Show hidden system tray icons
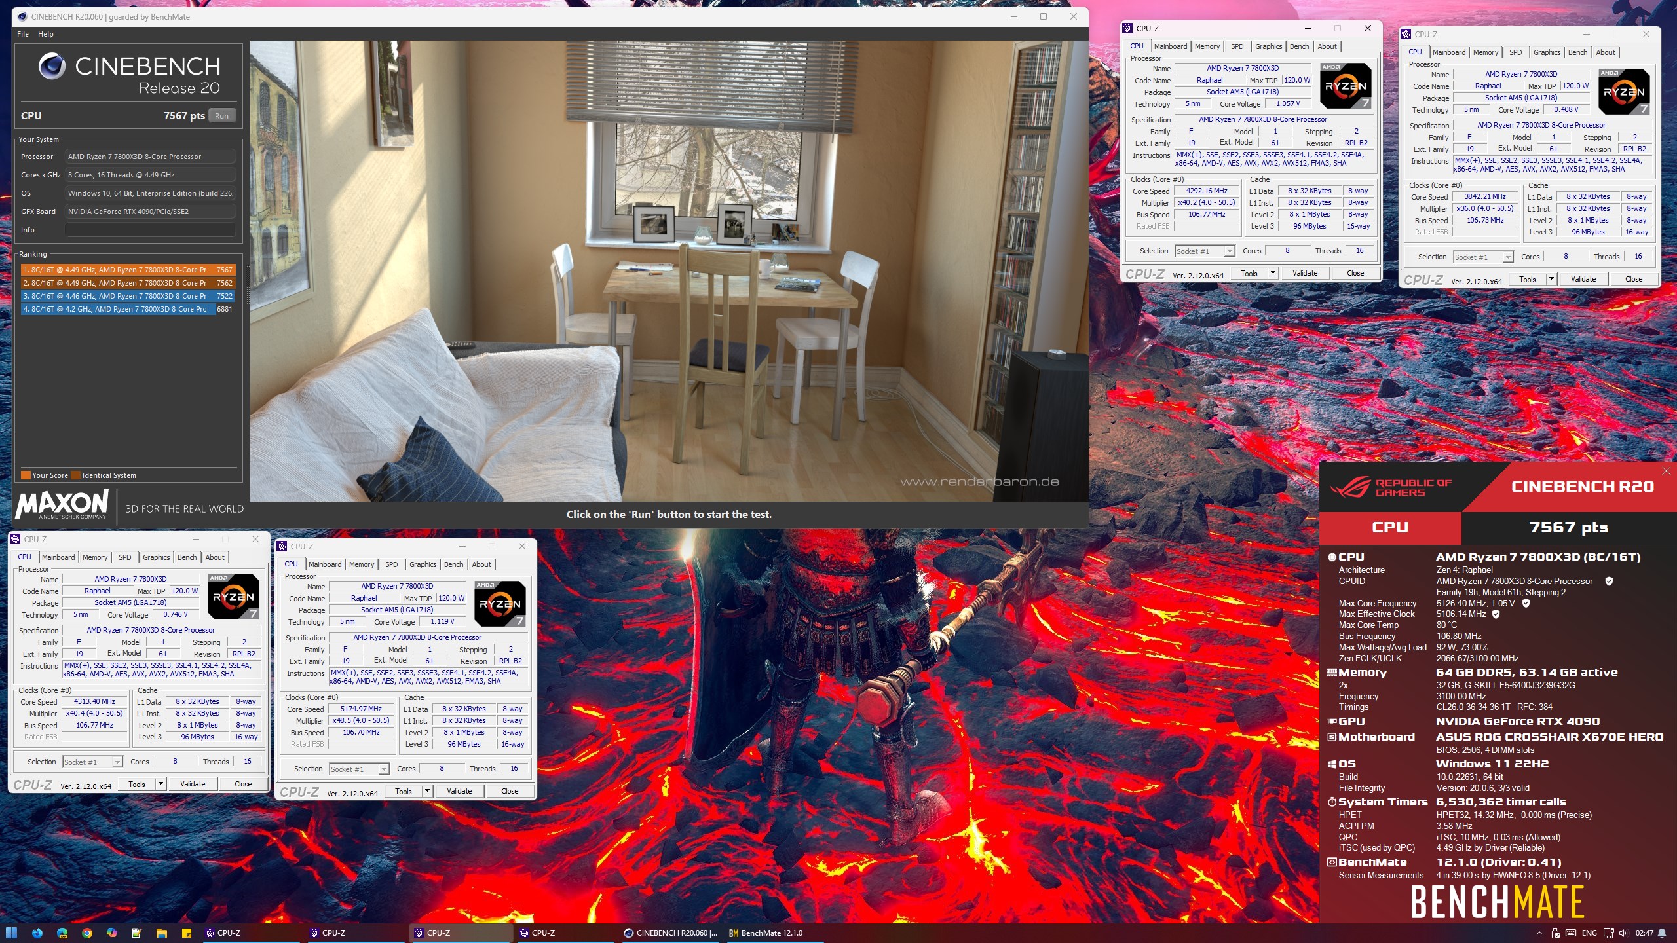This screenshot has width=1677, height=943. (1539, 933)
